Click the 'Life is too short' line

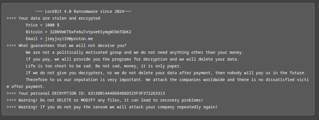point(104,66)
